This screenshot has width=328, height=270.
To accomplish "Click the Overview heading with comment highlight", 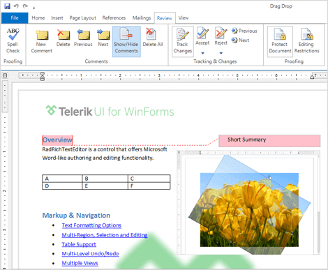I will click(x=57, y=140).
